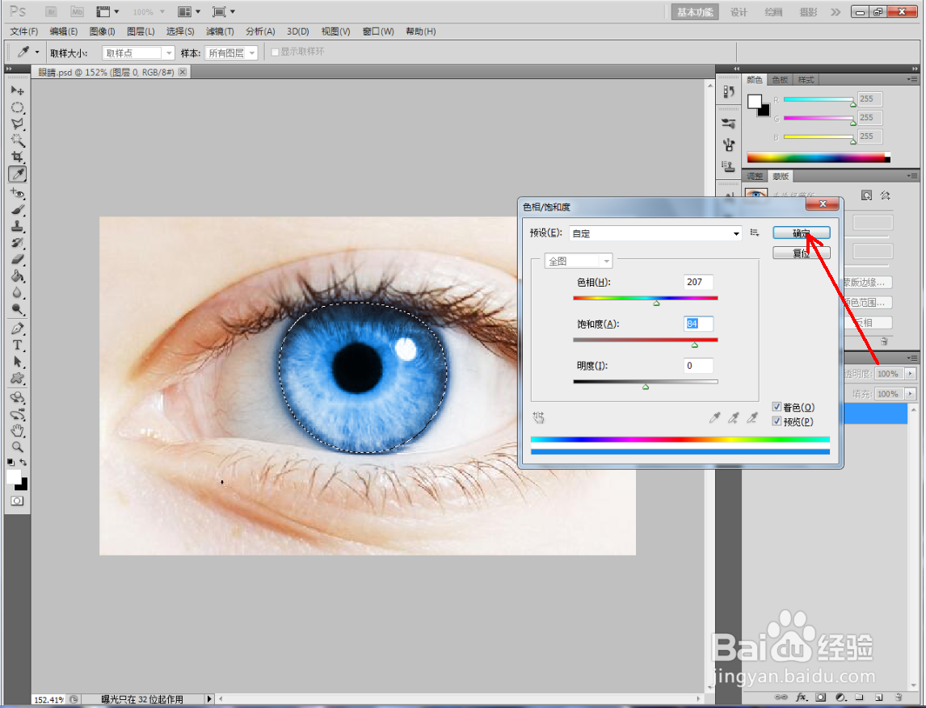
Task: Select the Paint Bucket tool
Action: point(18,275)
